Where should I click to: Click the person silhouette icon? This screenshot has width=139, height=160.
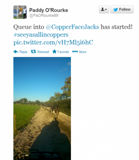coord(103,9)
